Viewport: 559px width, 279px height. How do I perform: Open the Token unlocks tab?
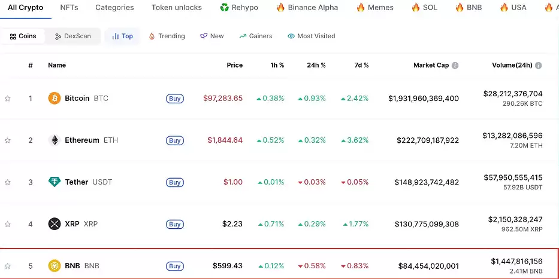pos(176,8)
